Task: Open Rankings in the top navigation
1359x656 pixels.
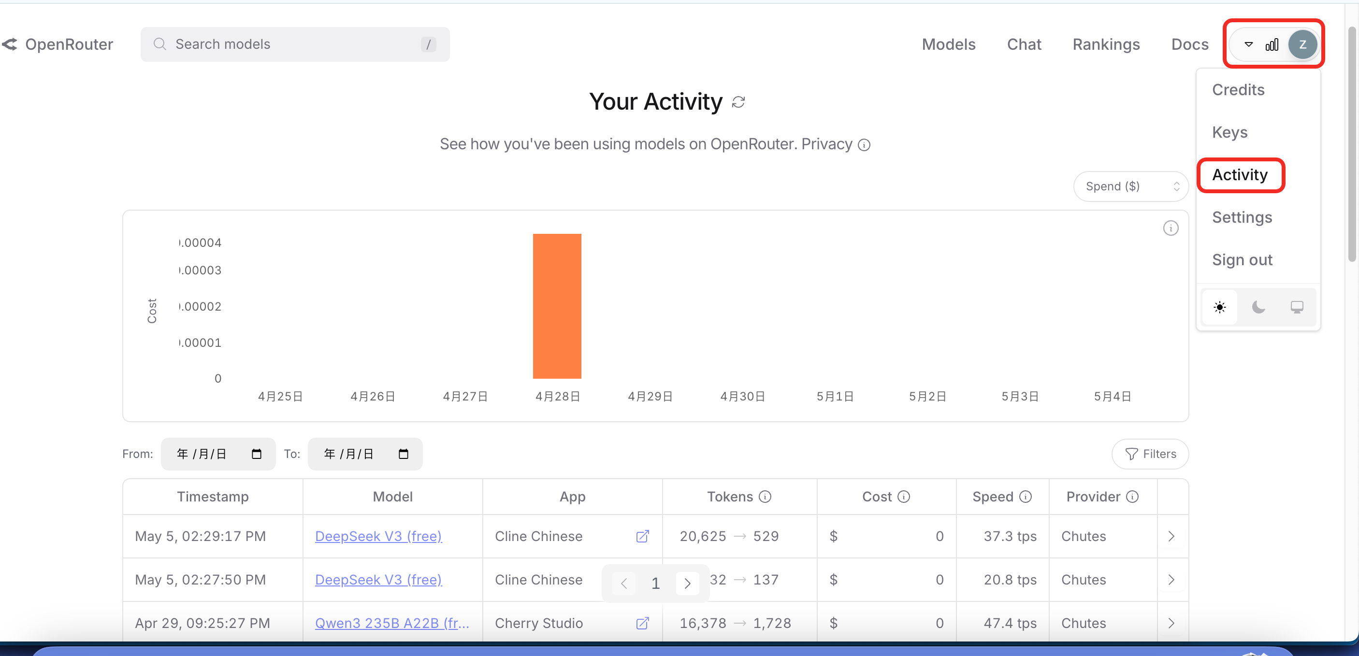Action: pyautogui.click(x=1106, y=44)
